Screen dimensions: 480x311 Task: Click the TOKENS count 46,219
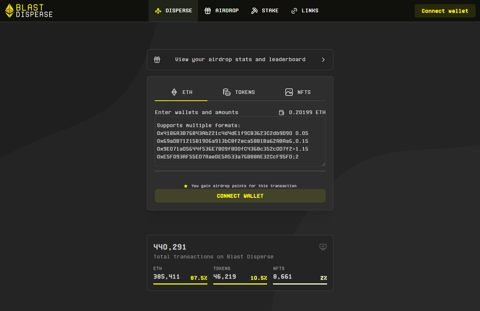[225, 277]
